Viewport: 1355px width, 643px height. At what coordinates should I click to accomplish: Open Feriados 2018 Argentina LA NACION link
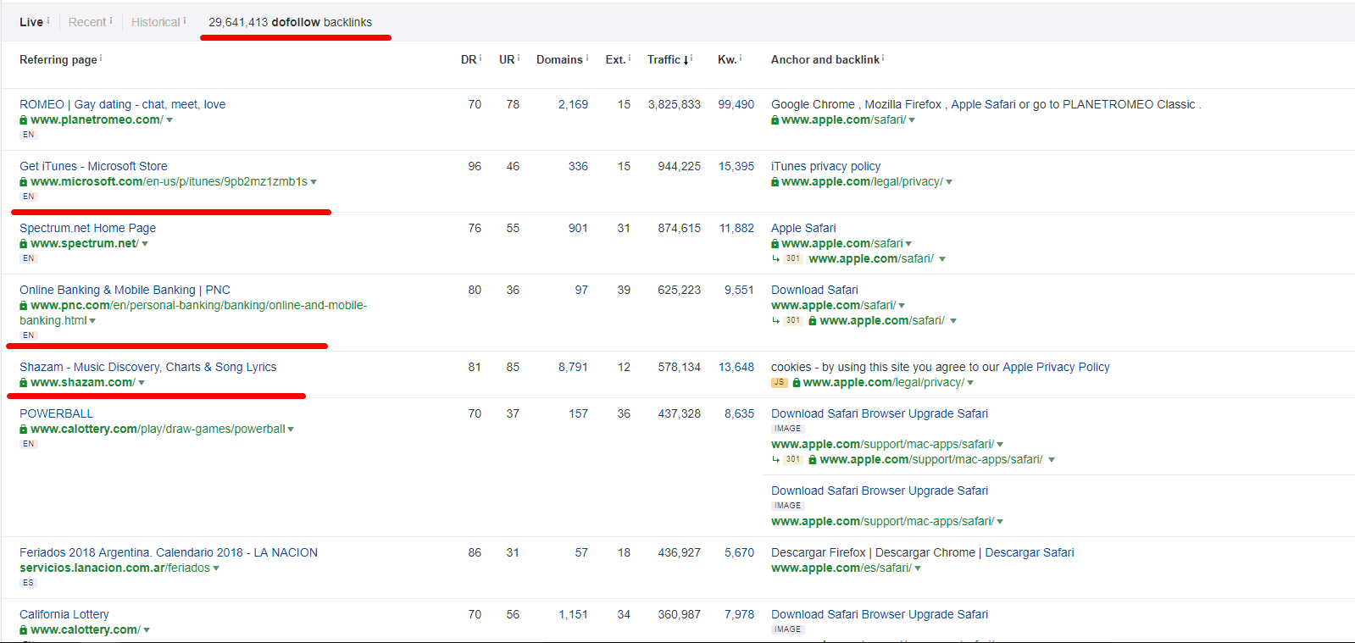click(169, 552)
